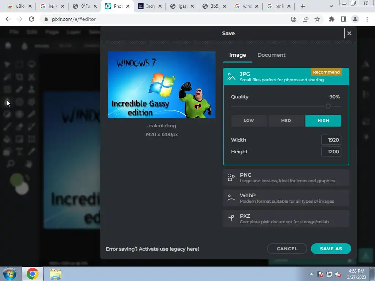Click the network tray icon
The image size is (375, 281).
(329, 274)
